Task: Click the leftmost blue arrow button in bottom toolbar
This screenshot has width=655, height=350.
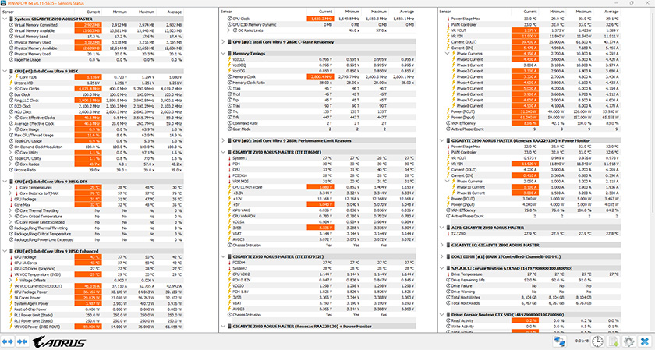Action: point(7,341)
